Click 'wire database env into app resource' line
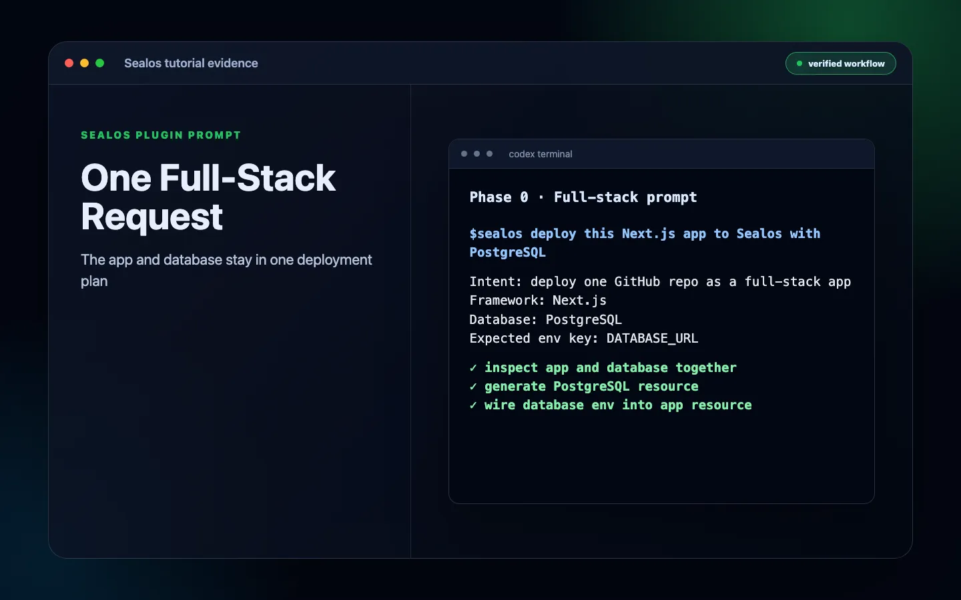This screenshot has height=600, width=961. pos(611,405)
